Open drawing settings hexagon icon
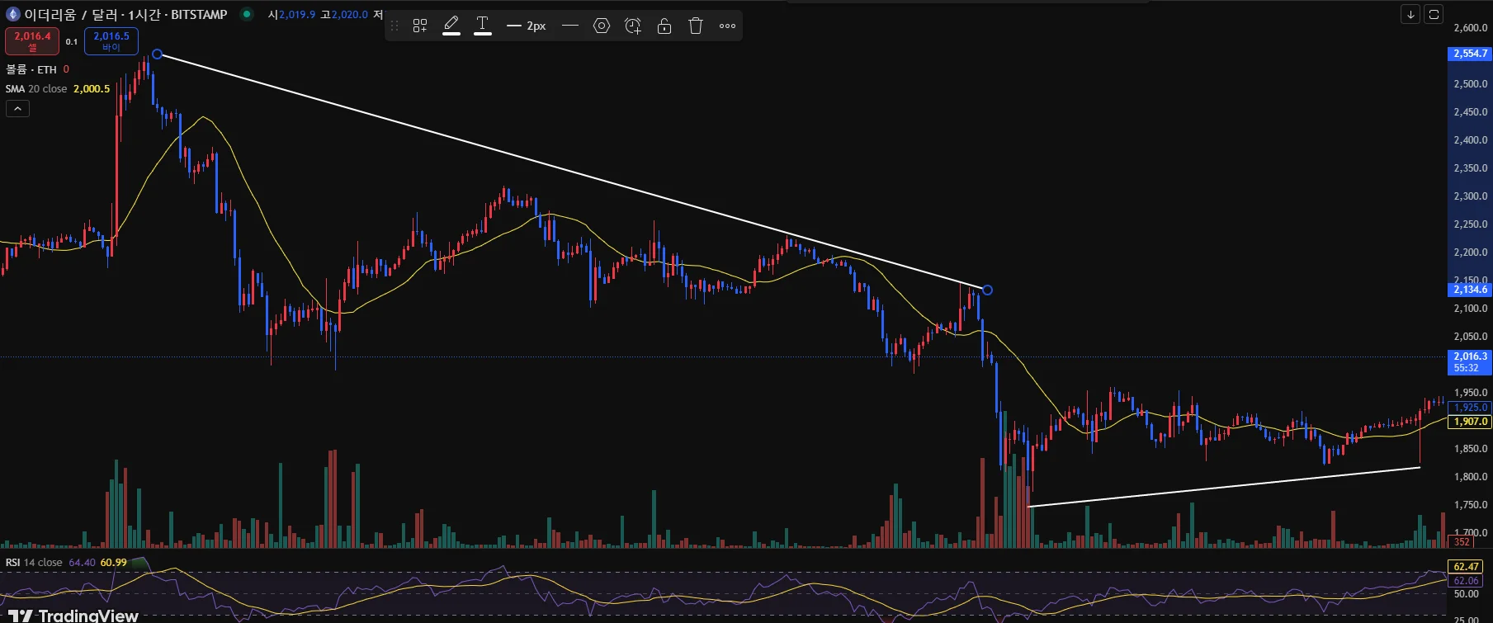The width and height of the screenshot is (1493, 623). (602, 26)
